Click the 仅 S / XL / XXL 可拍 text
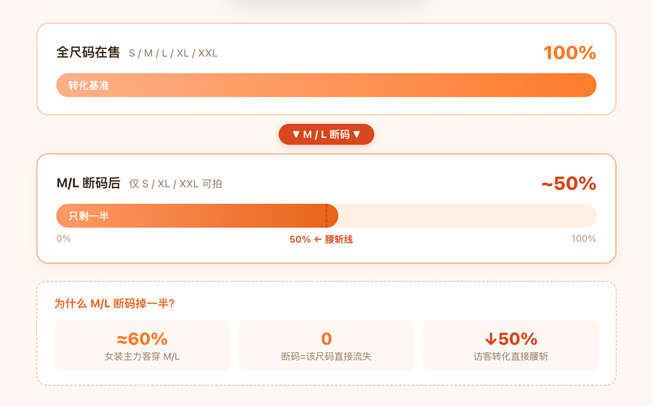The image size is (652, 406). tap(176, 184)
